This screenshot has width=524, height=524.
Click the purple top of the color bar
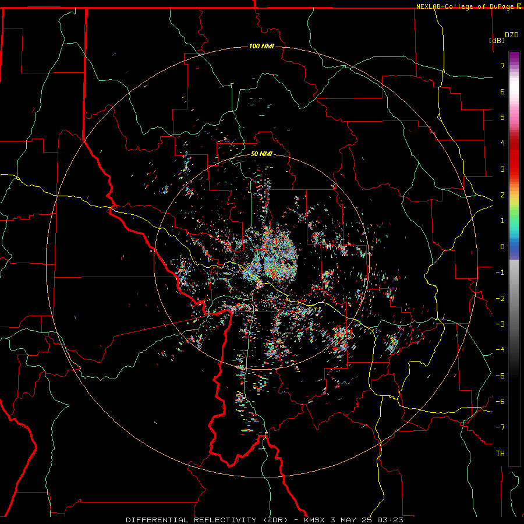click(514, 57)
